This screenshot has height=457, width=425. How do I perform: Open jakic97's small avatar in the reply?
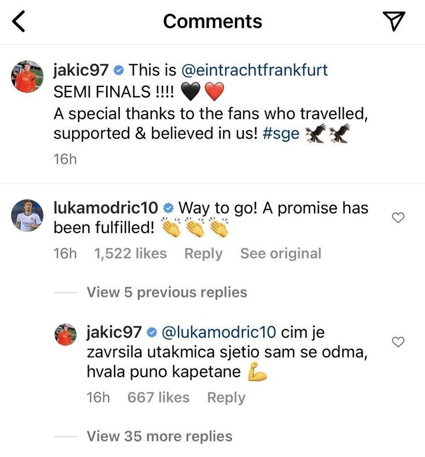[x=65, y=334]
